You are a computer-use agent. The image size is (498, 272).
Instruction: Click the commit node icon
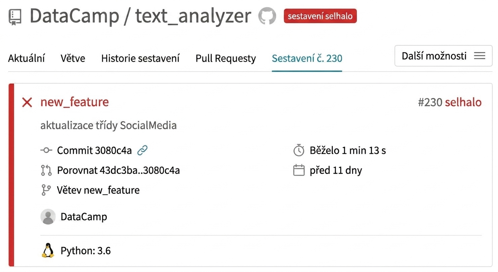click(x=46, y=151)
